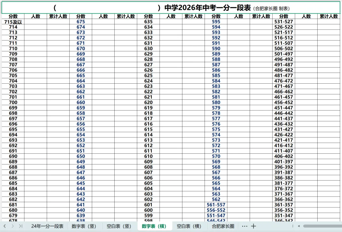Viewport: 342px width, 232px height.
Task: Select range cell 401-397
Action: point(283,162)
